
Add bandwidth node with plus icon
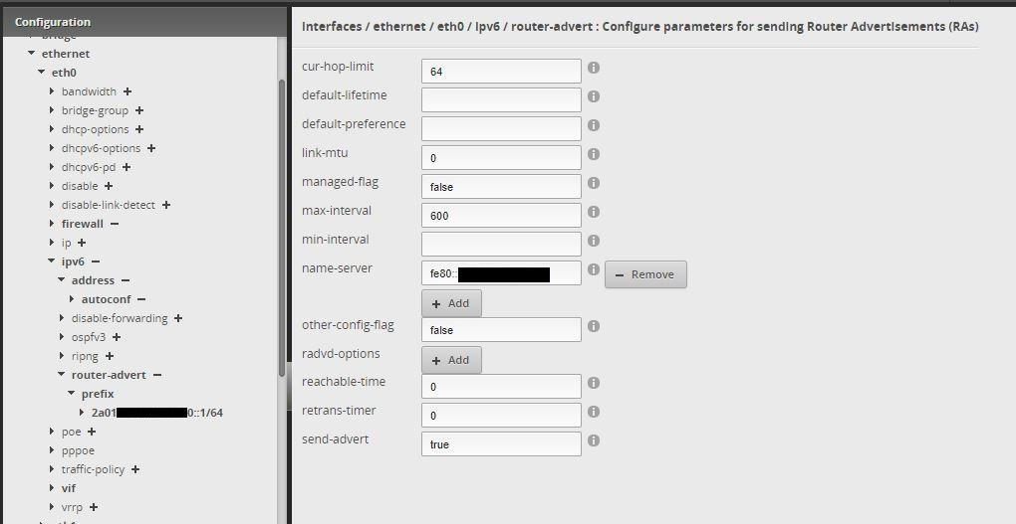pos(127,91)
